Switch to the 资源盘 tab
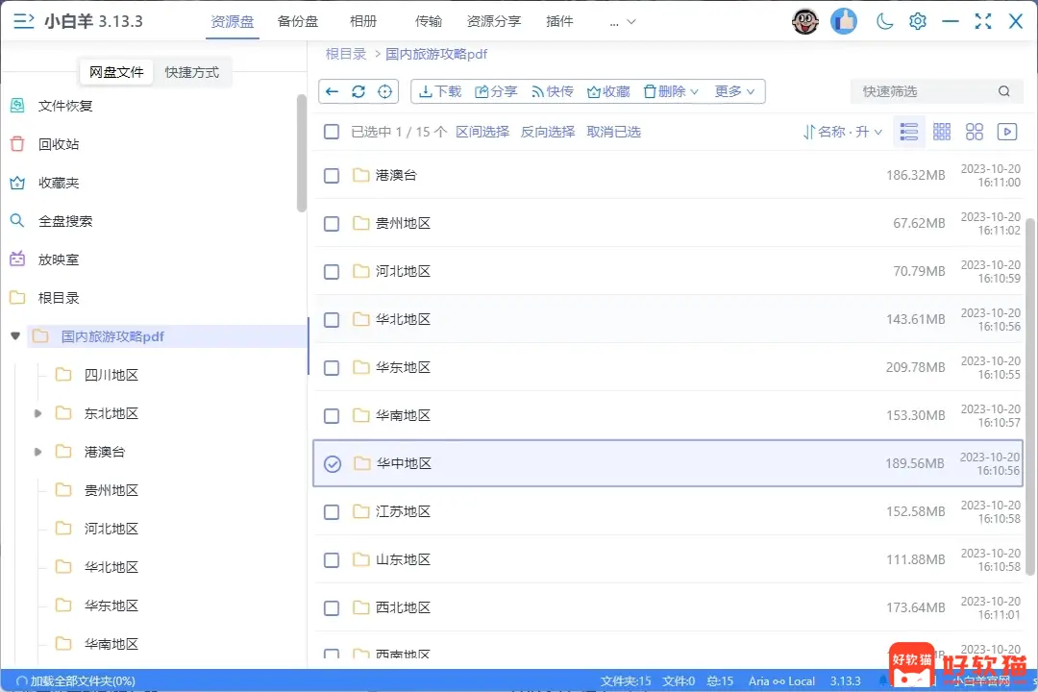Image resolution: width=1038 pixels, height=692 pixels. tap(232, 22)
